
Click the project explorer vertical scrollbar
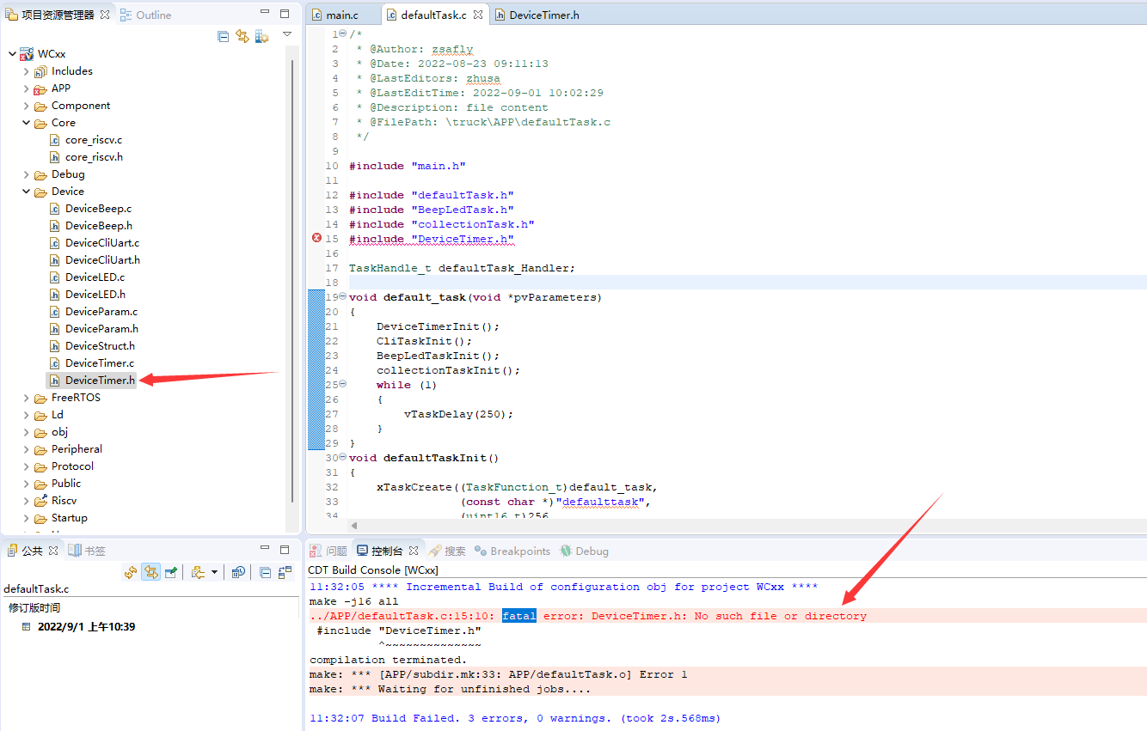coord(293,279)
